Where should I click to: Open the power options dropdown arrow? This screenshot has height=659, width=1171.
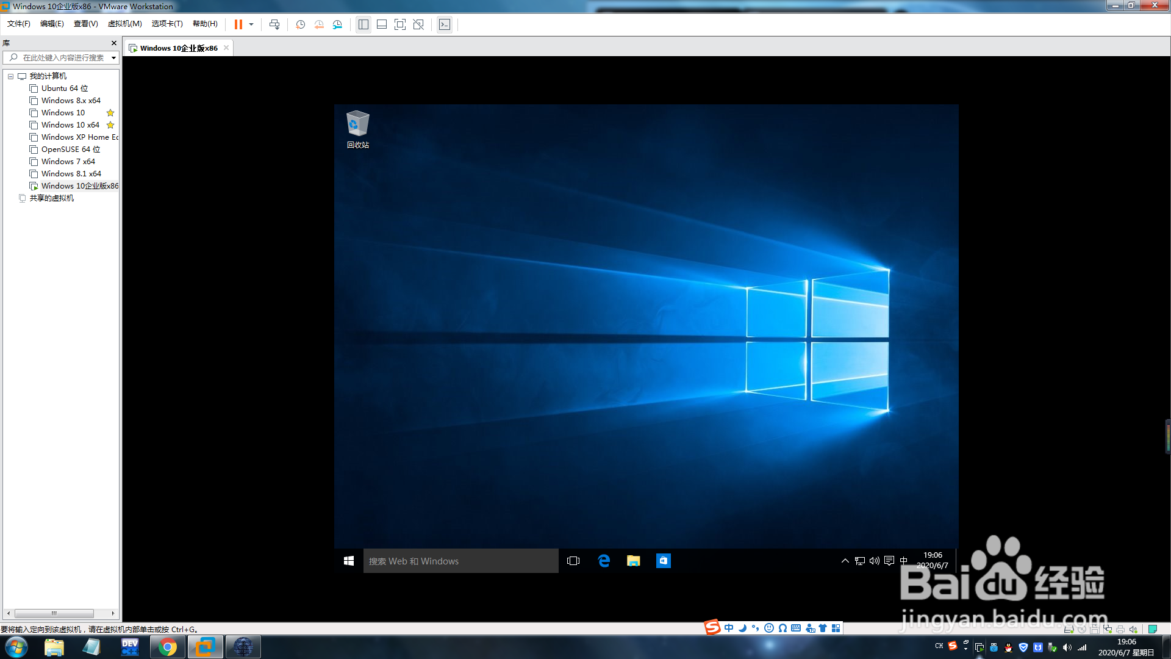(x=251, y=24)
